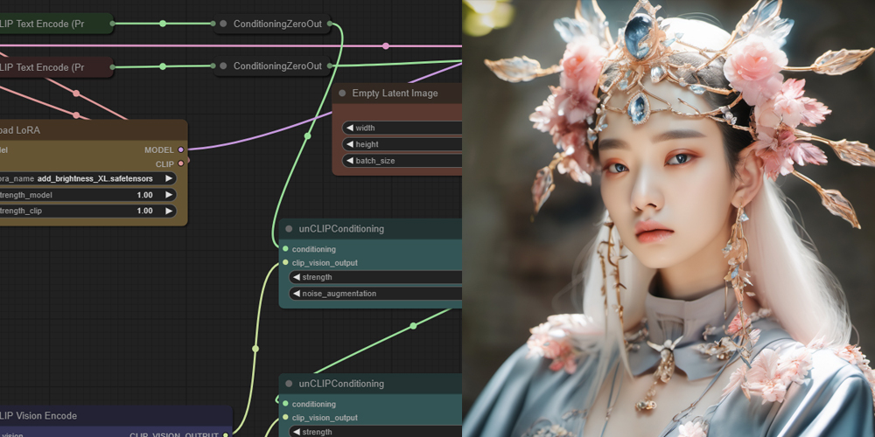The height and width of the screenshot is (437, 875).
Task: Advance lora_name with its right arrow
Action: (169, 178)
